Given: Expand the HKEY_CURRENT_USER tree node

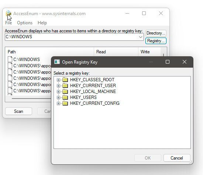Looking at the screenshot, I should [58, 86].
